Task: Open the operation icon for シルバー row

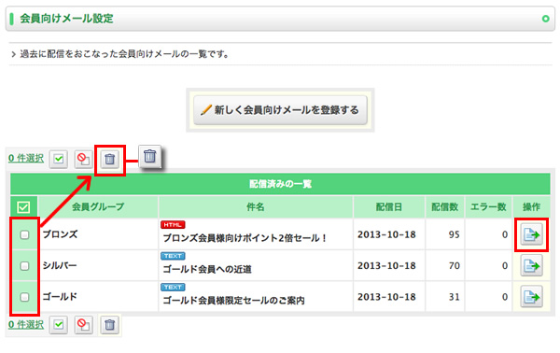Action: (x=531, y=266)
